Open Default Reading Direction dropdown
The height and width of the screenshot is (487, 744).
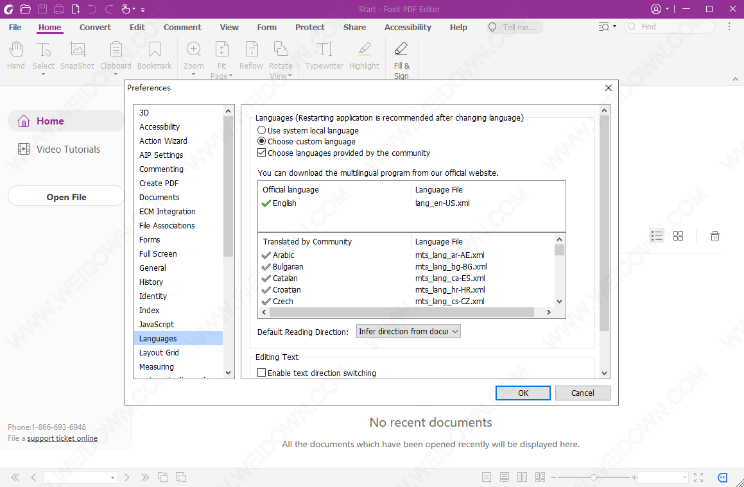click(408, 332)
